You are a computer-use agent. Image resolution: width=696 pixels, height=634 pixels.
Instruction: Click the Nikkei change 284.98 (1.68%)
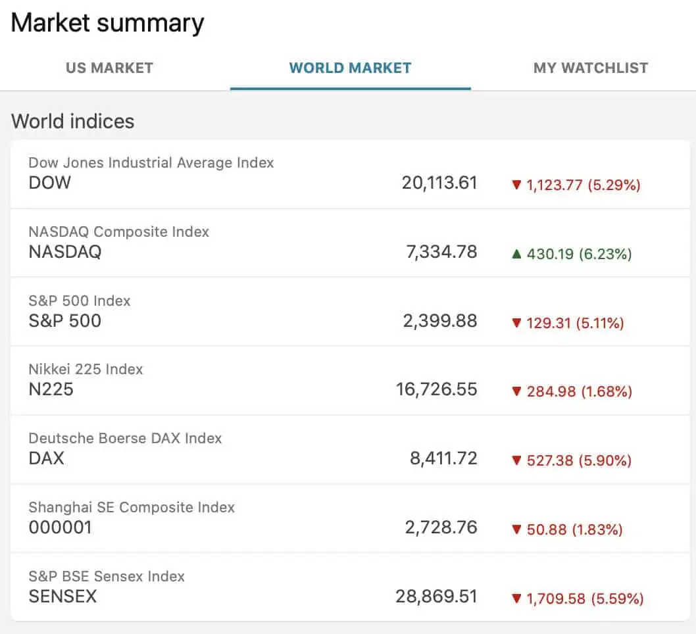tap(580, 392)
